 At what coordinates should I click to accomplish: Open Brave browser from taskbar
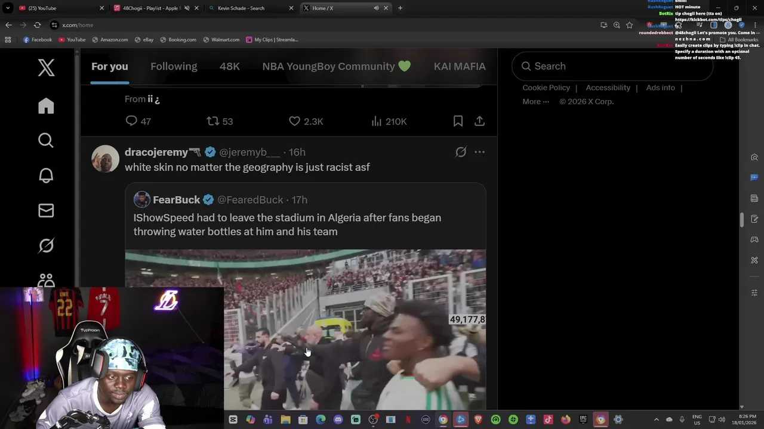pyautogui.click(x=478, y=419)
